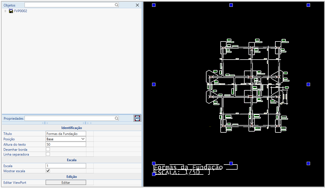Select the FVP0002 item in Objetos tree
Image resolution: width=325 pixels, height=188 pixels.
coord(21,11)
